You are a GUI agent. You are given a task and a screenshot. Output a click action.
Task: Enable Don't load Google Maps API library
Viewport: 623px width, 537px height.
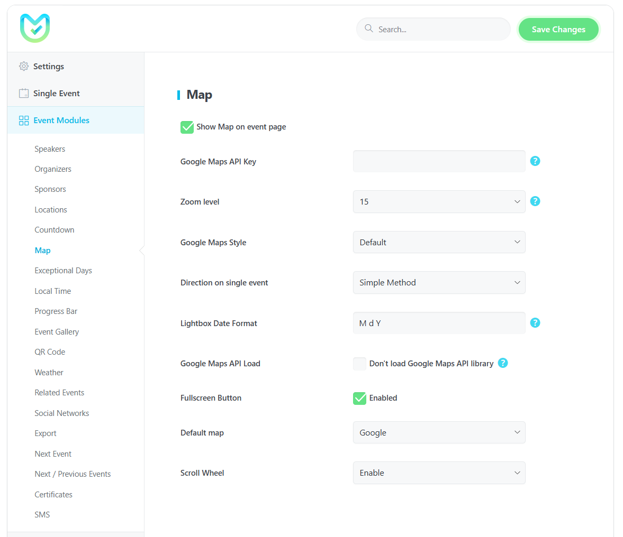tap(359, 364)
